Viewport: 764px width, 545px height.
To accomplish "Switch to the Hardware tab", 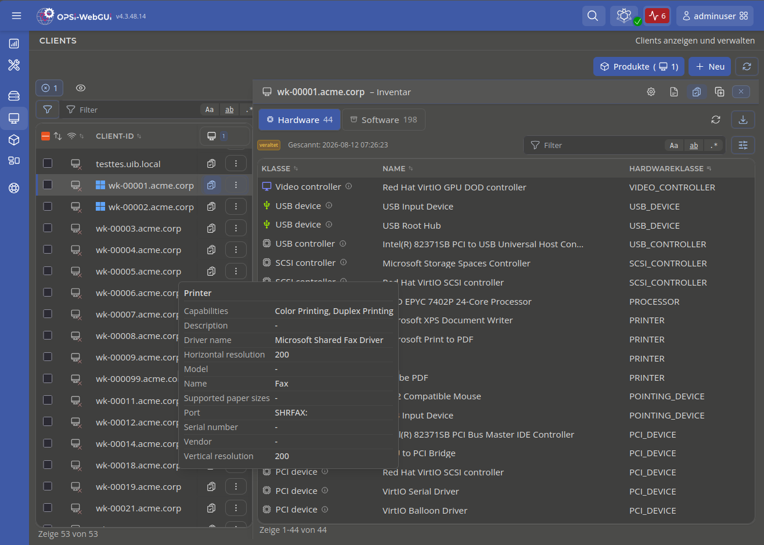I will (300, 120).
